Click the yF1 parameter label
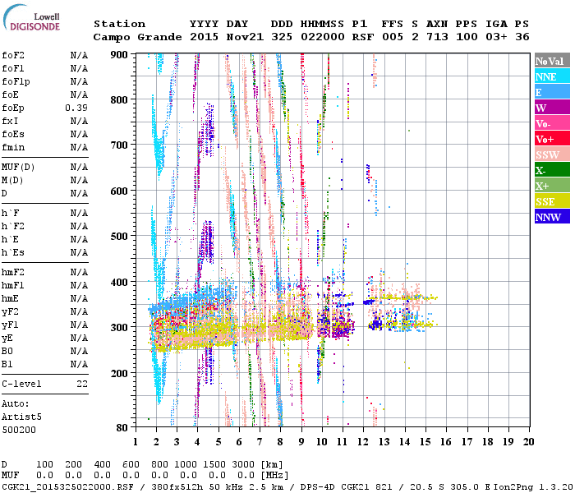 click(x=10, y=325)
